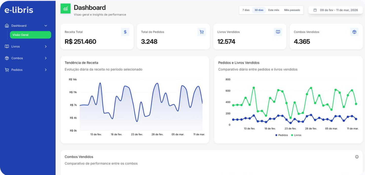Click the Dashboard home icon in sidebar

[7, 26]
